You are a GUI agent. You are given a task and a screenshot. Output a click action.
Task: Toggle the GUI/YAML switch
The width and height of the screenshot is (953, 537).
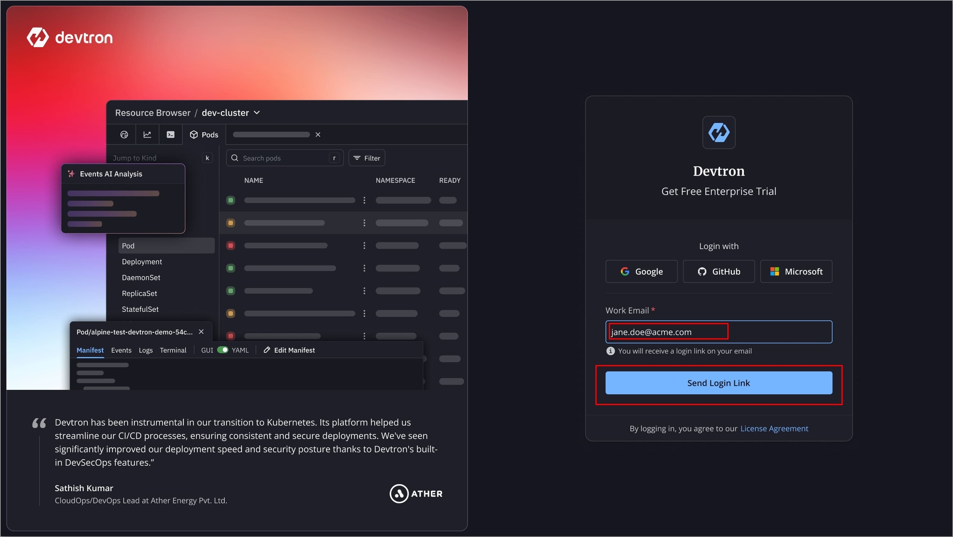(x=223, y=350)
